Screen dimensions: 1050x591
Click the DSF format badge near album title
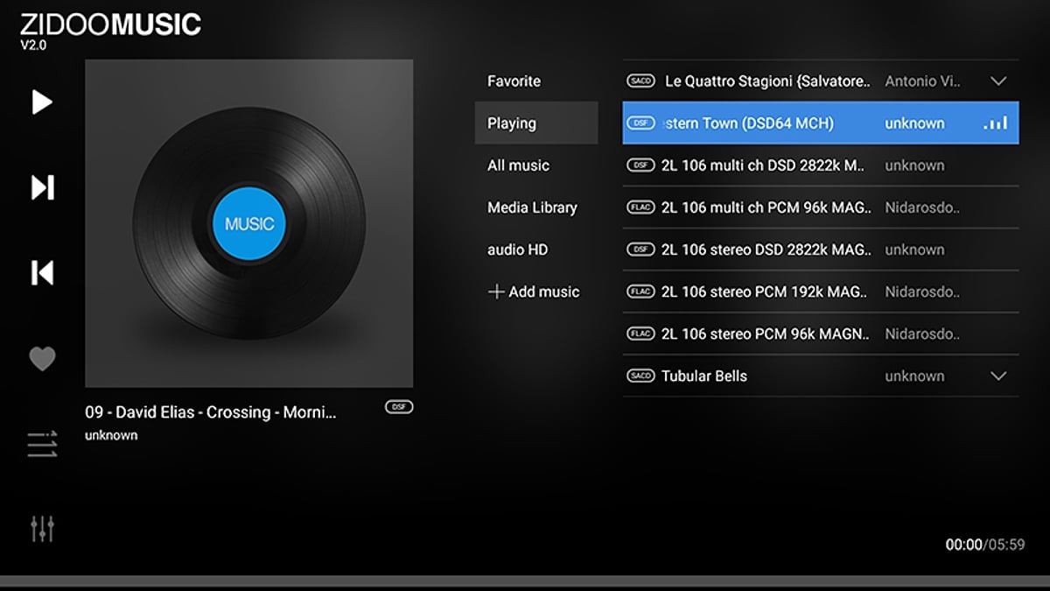(398, 406)
